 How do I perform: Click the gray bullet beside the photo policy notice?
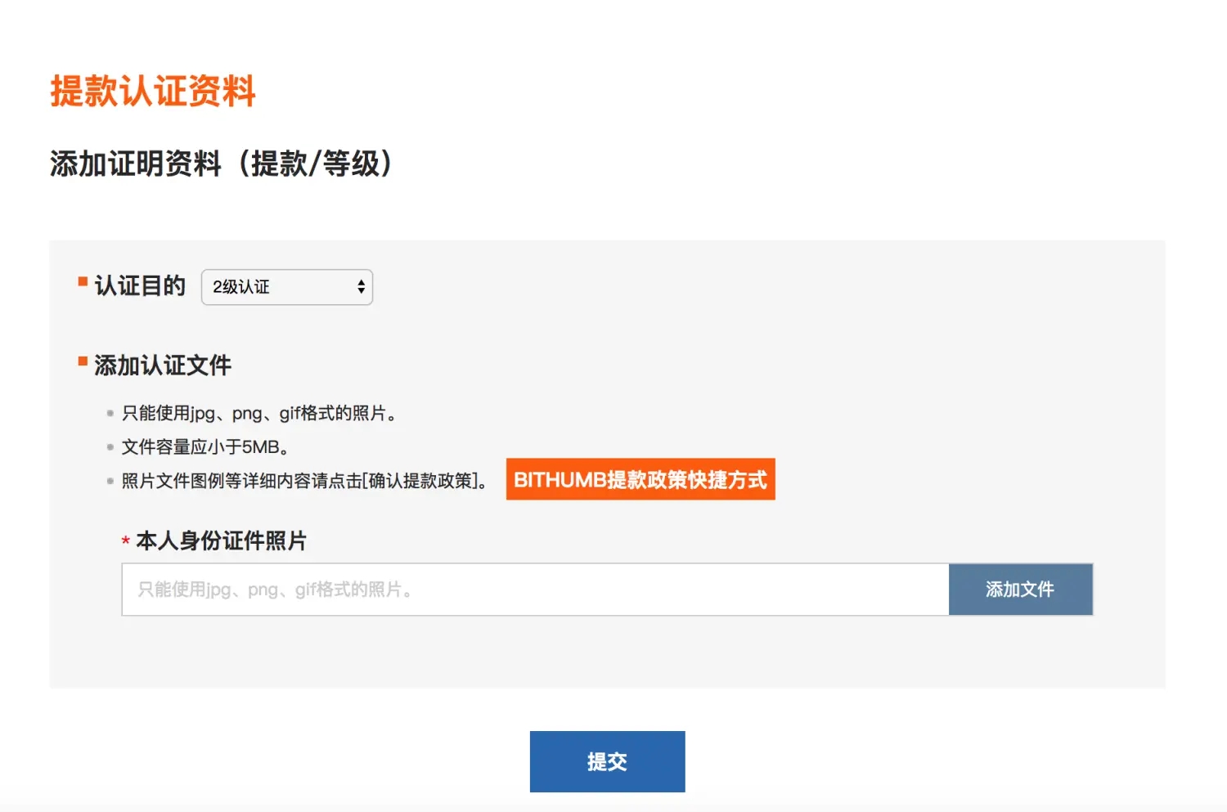tap(110, 481)
